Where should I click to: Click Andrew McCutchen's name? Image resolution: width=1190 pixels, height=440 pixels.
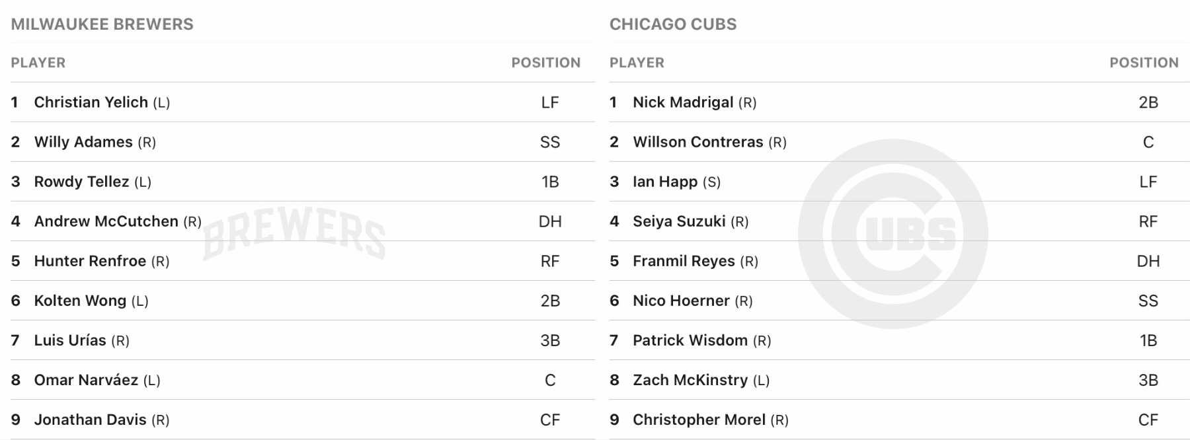106,221
